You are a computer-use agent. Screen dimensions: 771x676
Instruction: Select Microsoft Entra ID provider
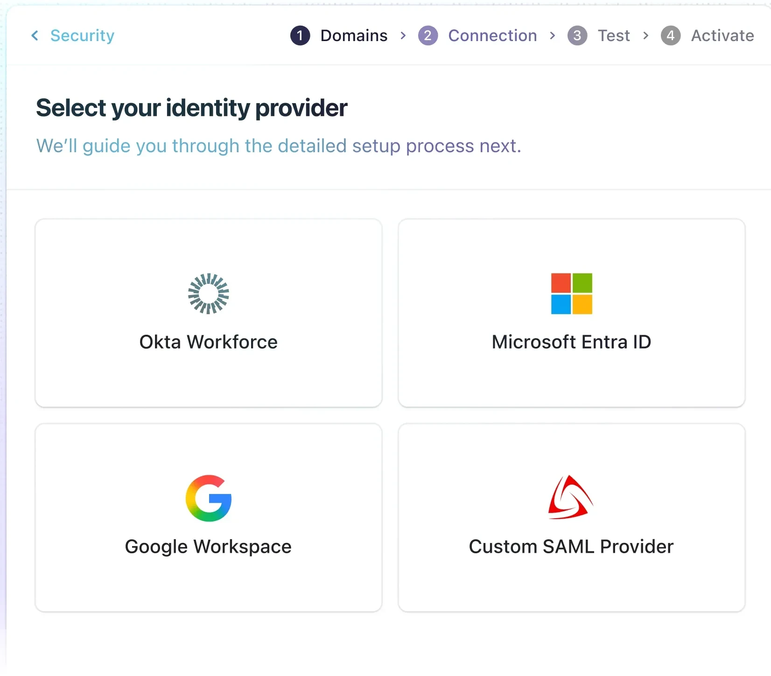click(x=572, y=313)
